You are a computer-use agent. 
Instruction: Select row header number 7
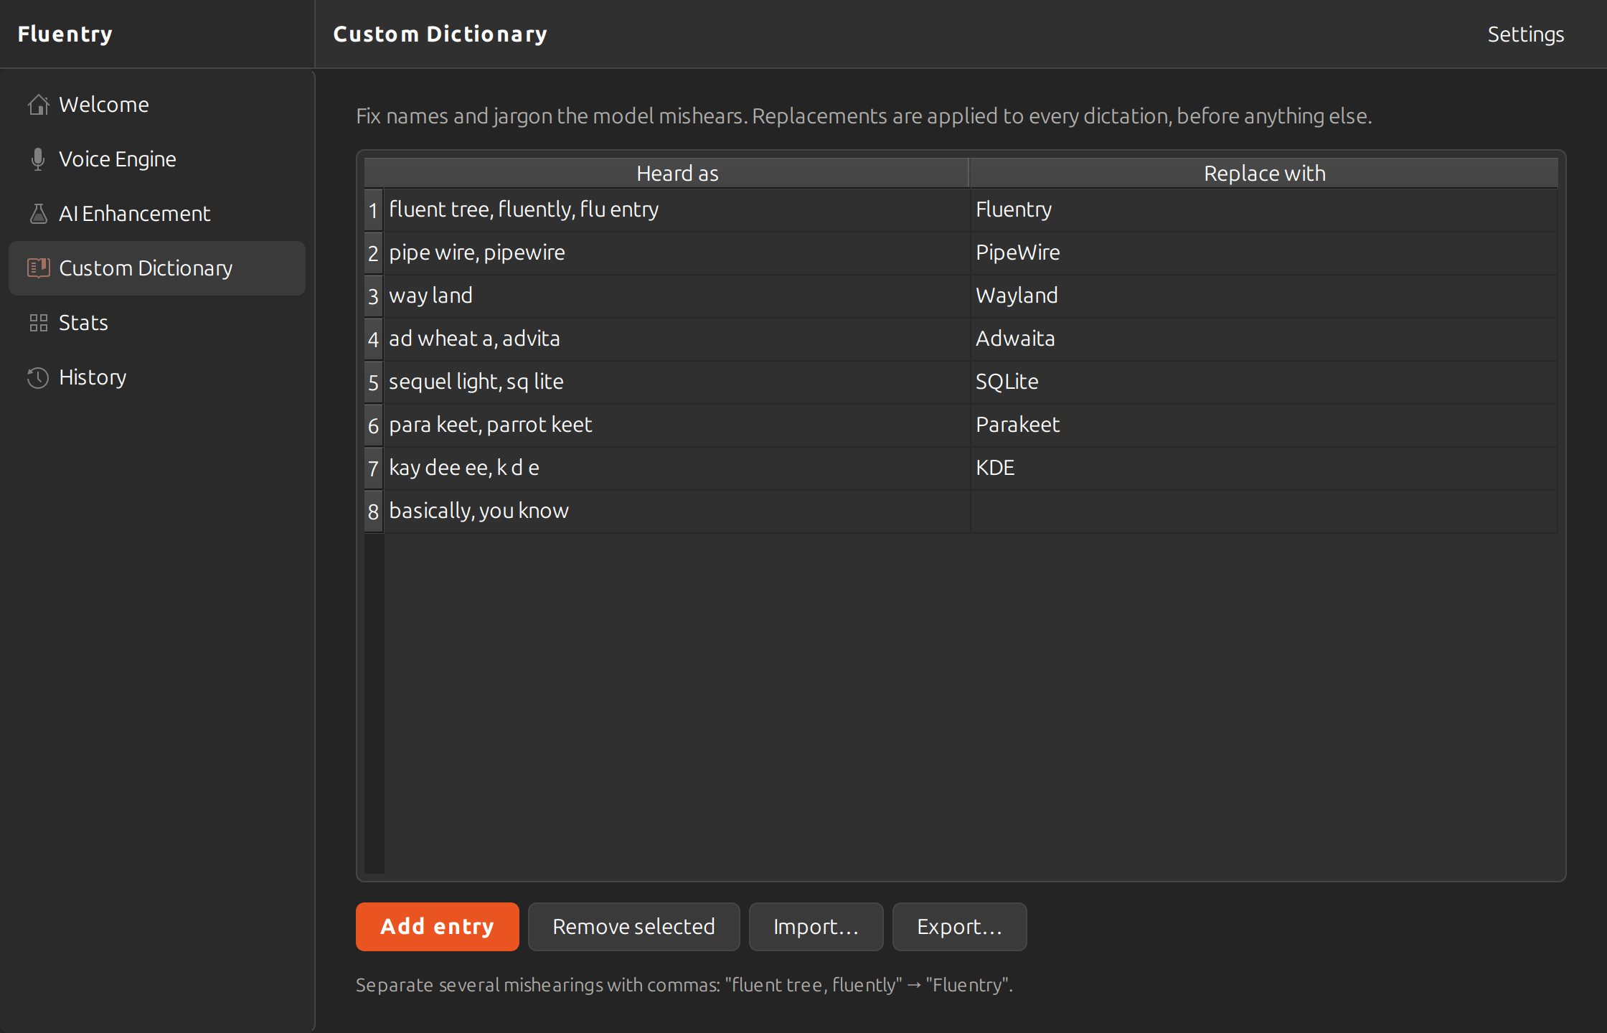pyautogui.click(x=374, y=468)
